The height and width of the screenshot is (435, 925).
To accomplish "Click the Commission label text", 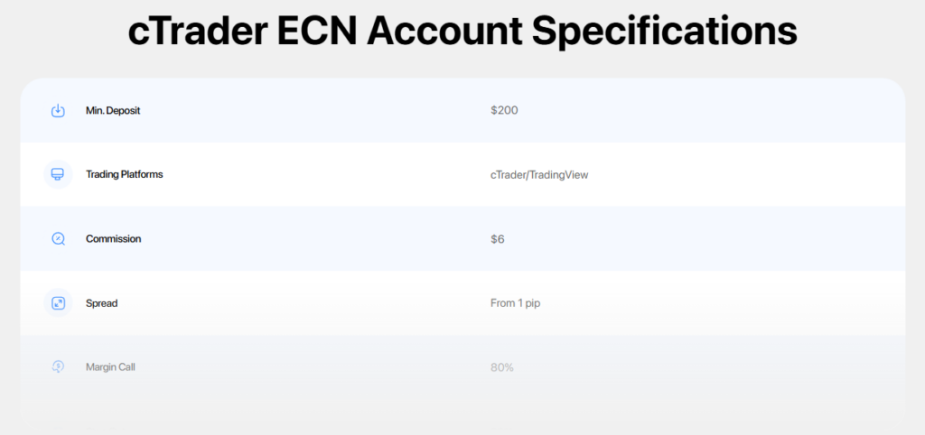I will point(113,239).
